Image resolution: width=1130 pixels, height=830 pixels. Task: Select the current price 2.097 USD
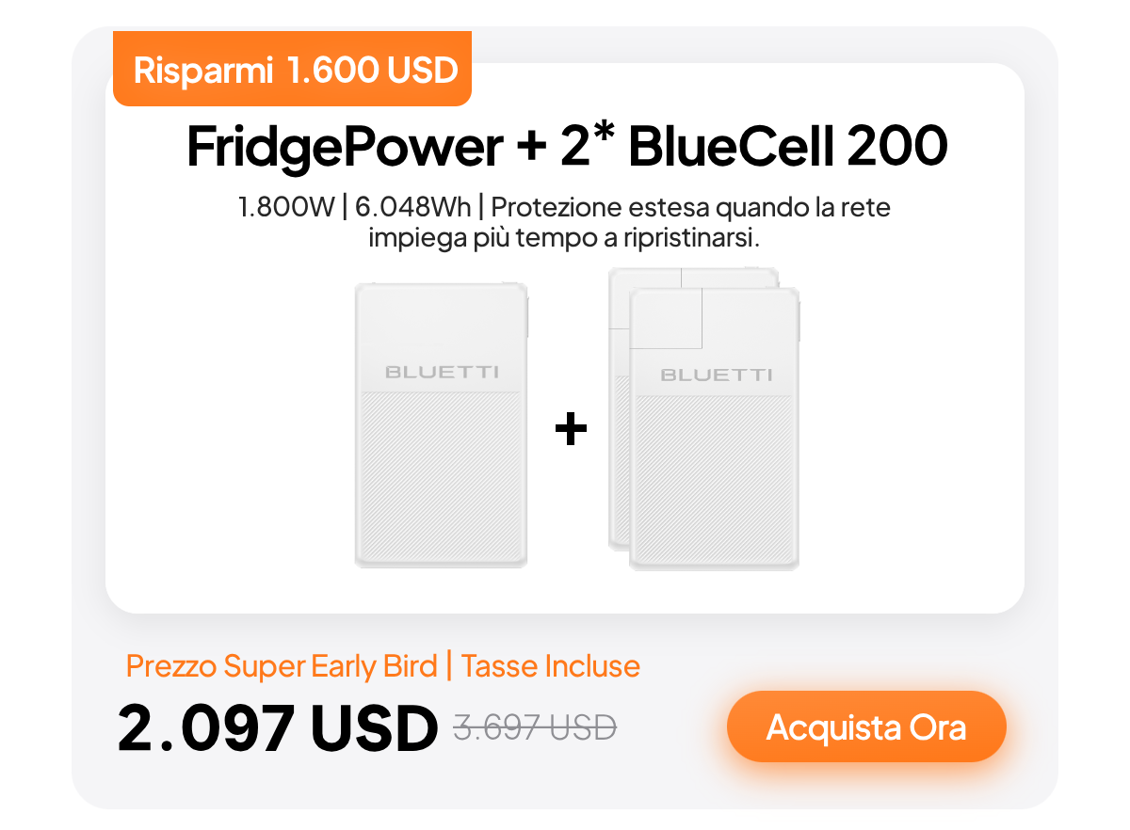(278, 728)
